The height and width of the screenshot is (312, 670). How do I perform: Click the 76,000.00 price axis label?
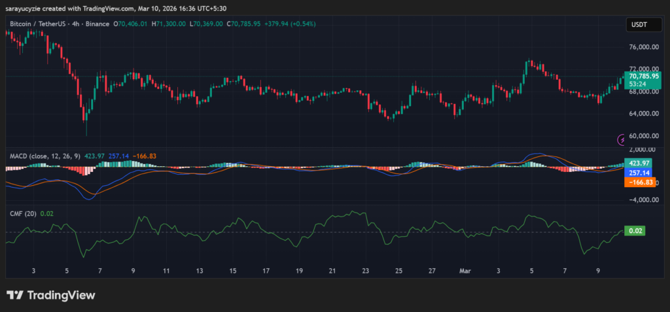pos(643,47)
